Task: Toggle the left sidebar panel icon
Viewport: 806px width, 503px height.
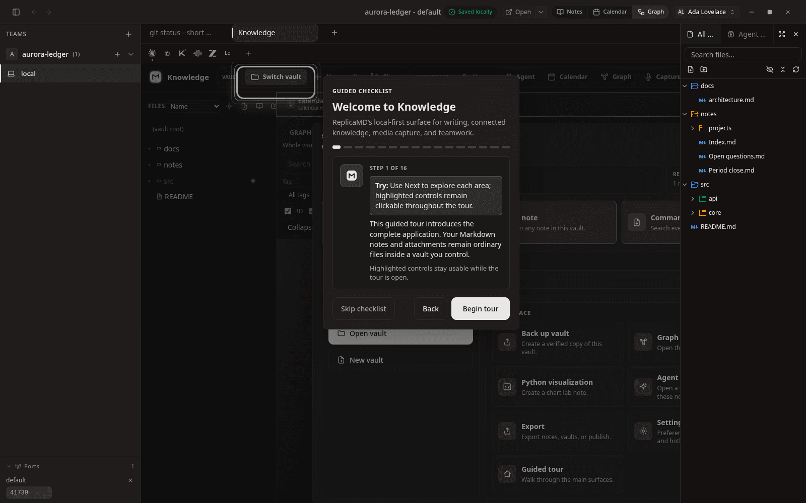Action: (16, 12)
